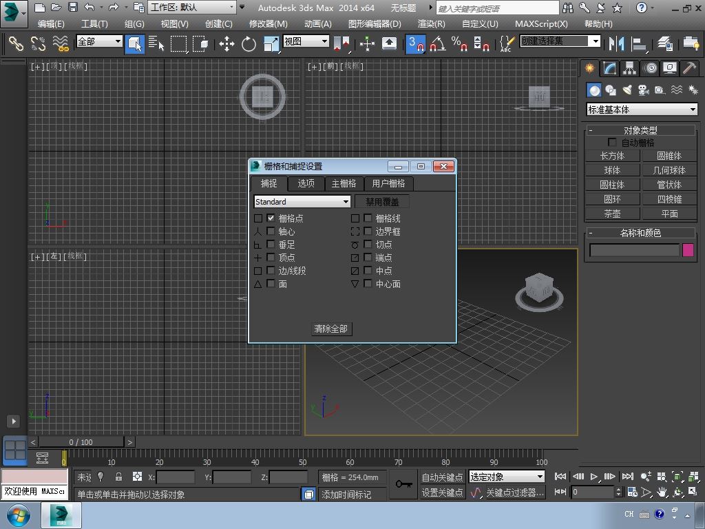The height and width of the screenshot is (529, 705).
Task: Open the 编辑(E) menu
Action: point(51,24)
